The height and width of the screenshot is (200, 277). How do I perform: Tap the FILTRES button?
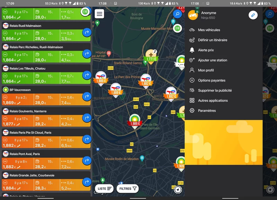click(x=128, y=189)
